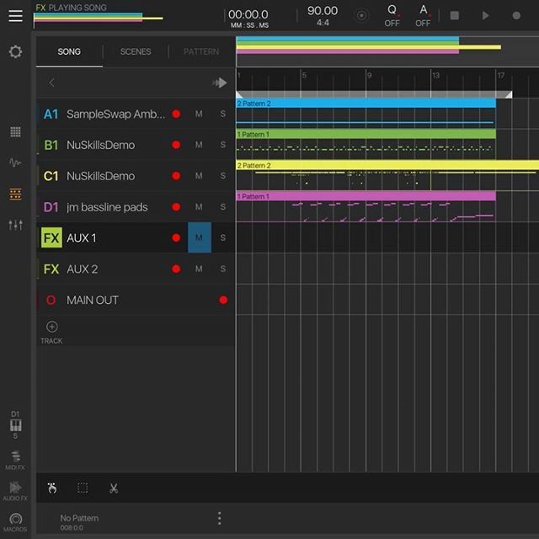Solo the AUX 2 track
Viewport: 539px width, 539px height.
(223, 269)
